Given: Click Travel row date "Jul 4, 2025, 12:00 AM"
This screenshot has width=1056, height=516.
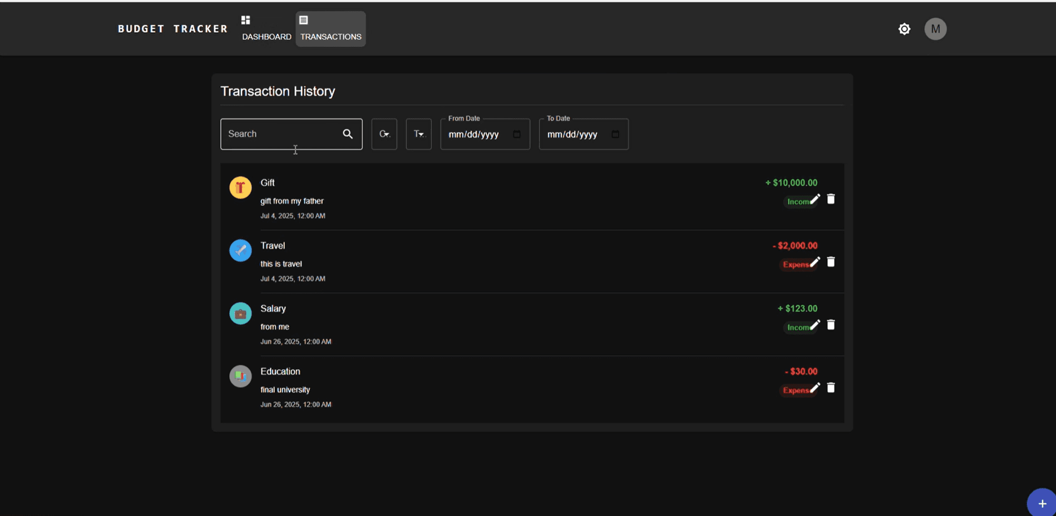Looking at the screenshot, I should 293,279.
